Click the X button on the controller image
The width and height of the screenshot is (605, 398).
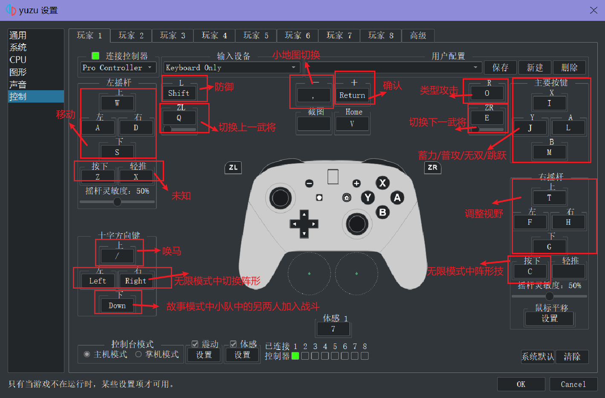pos(383,183)
